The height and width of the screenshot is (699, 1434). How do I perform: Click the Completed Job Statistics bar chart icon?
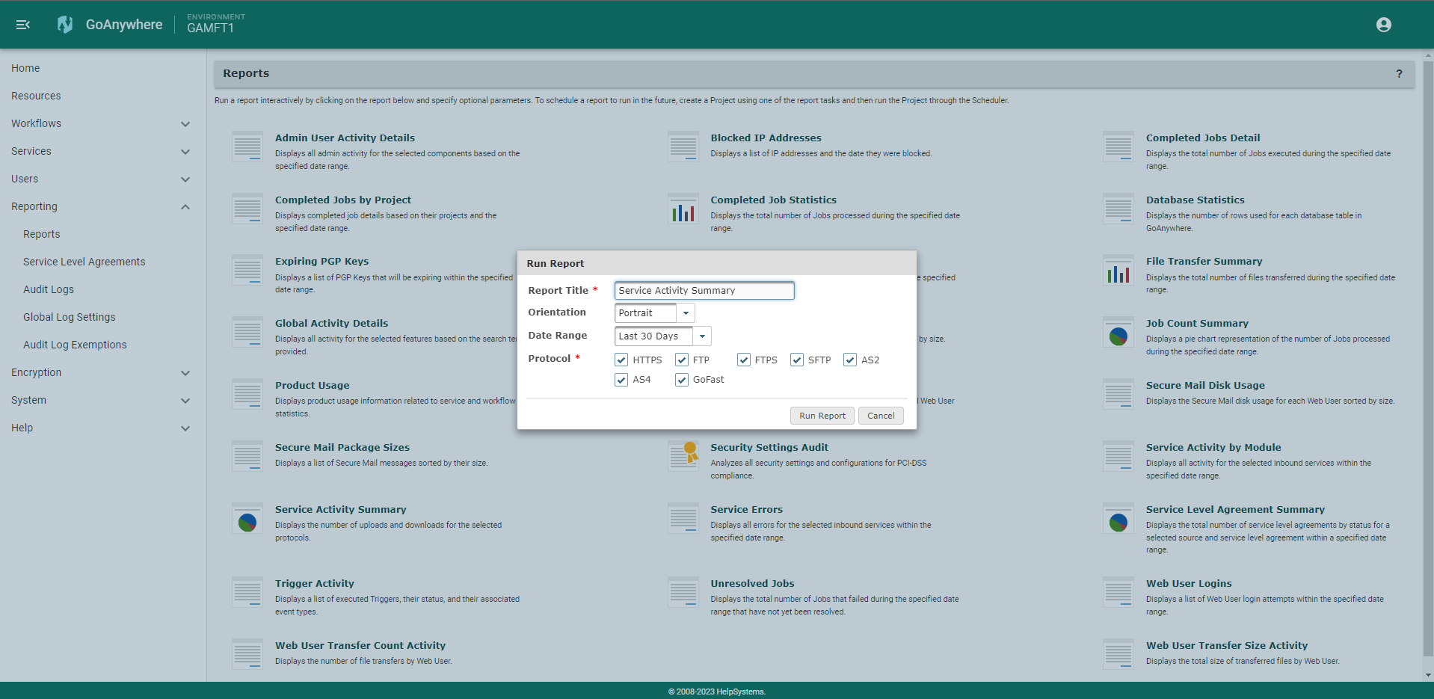[x=683, y=209]
